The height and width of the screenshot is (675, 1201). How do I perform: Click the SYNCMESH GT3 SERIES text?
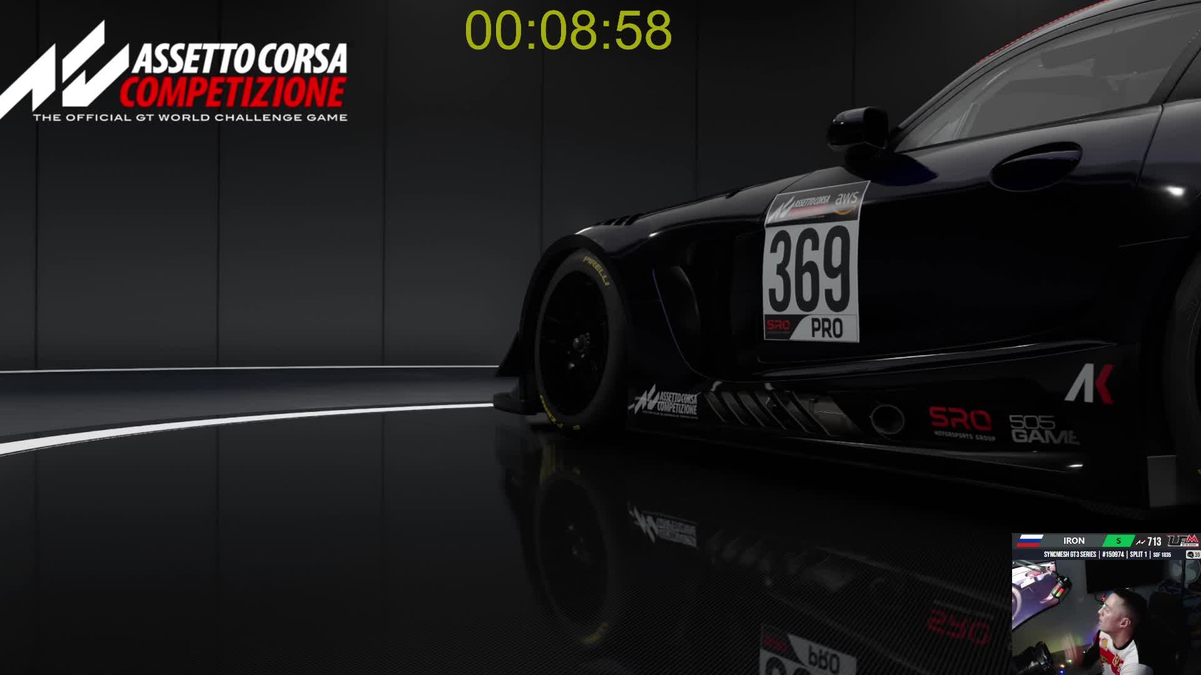(x=1070, y=554)
